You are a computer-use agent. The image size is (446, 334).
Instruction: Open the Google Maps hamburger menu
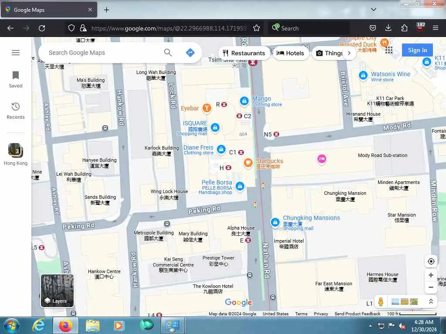point(16,53)
